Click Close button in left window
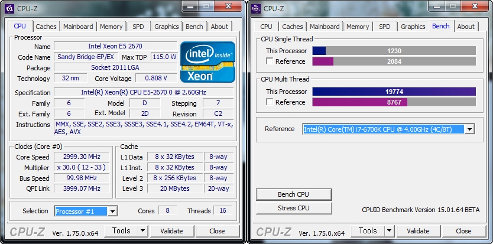The height and width of the screenshot is (244, 493). point(217,231)
